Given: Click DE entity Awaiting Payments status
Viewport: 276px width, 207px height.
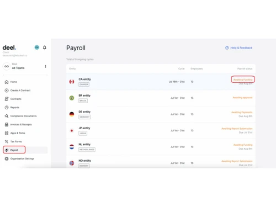Looking at the screenshot, I should pyautogui.click(x=242, y=112).
